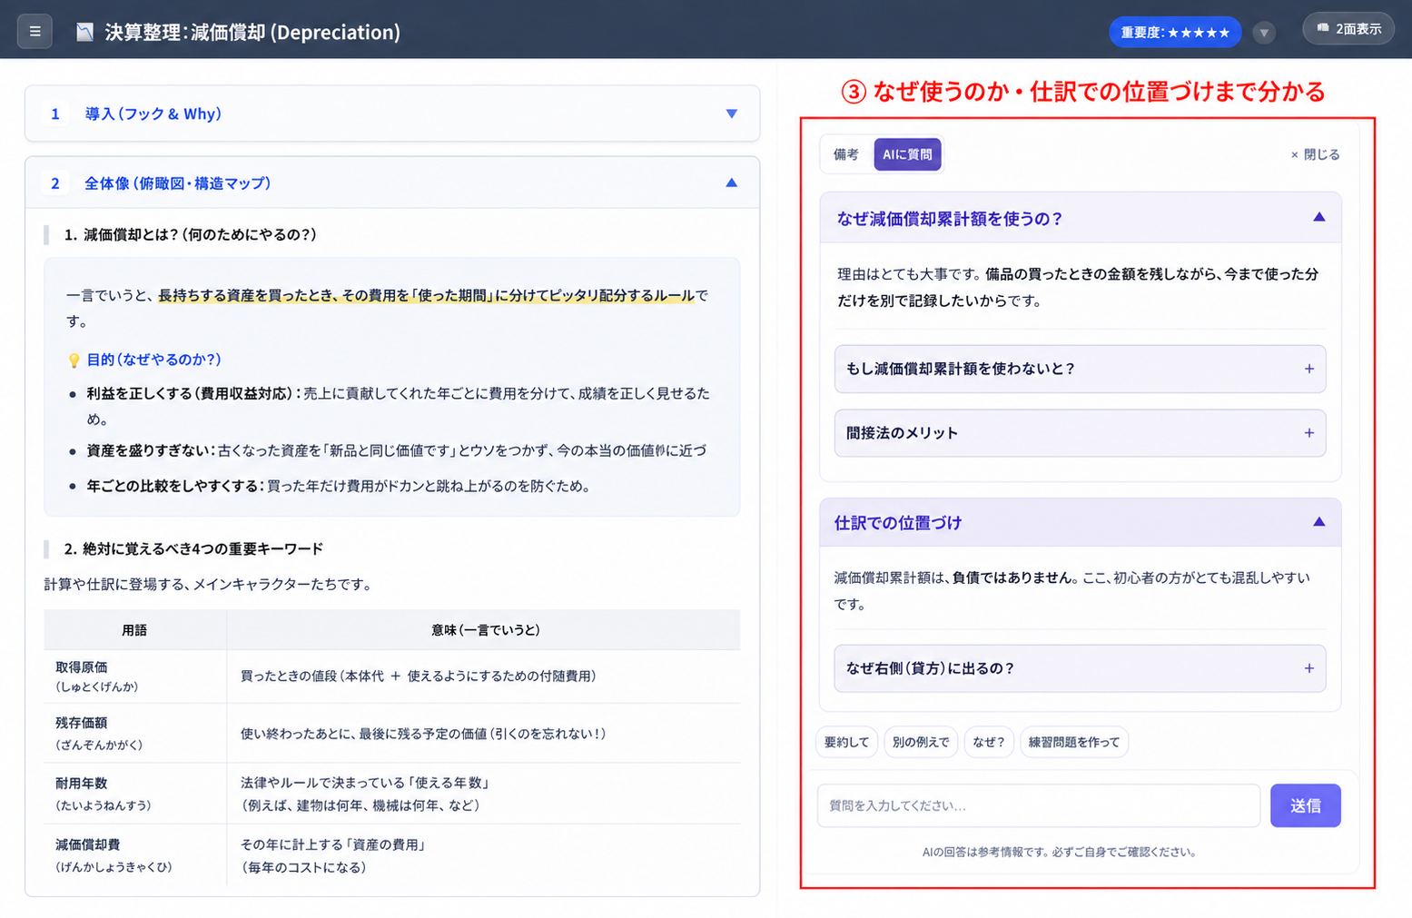The image size is (1412, 918).
Task: Click the 取得原価 table cell
Action: click(135, 676)
